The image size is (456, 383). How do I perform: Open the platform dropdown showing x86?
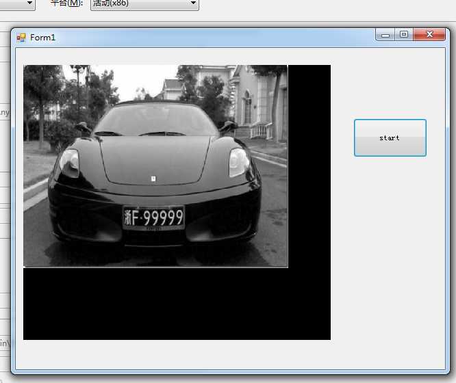pyautogui.click(x=144, y=4)
